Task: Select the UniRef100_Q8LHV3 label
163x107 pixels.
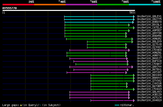Action: click(149, 92)
